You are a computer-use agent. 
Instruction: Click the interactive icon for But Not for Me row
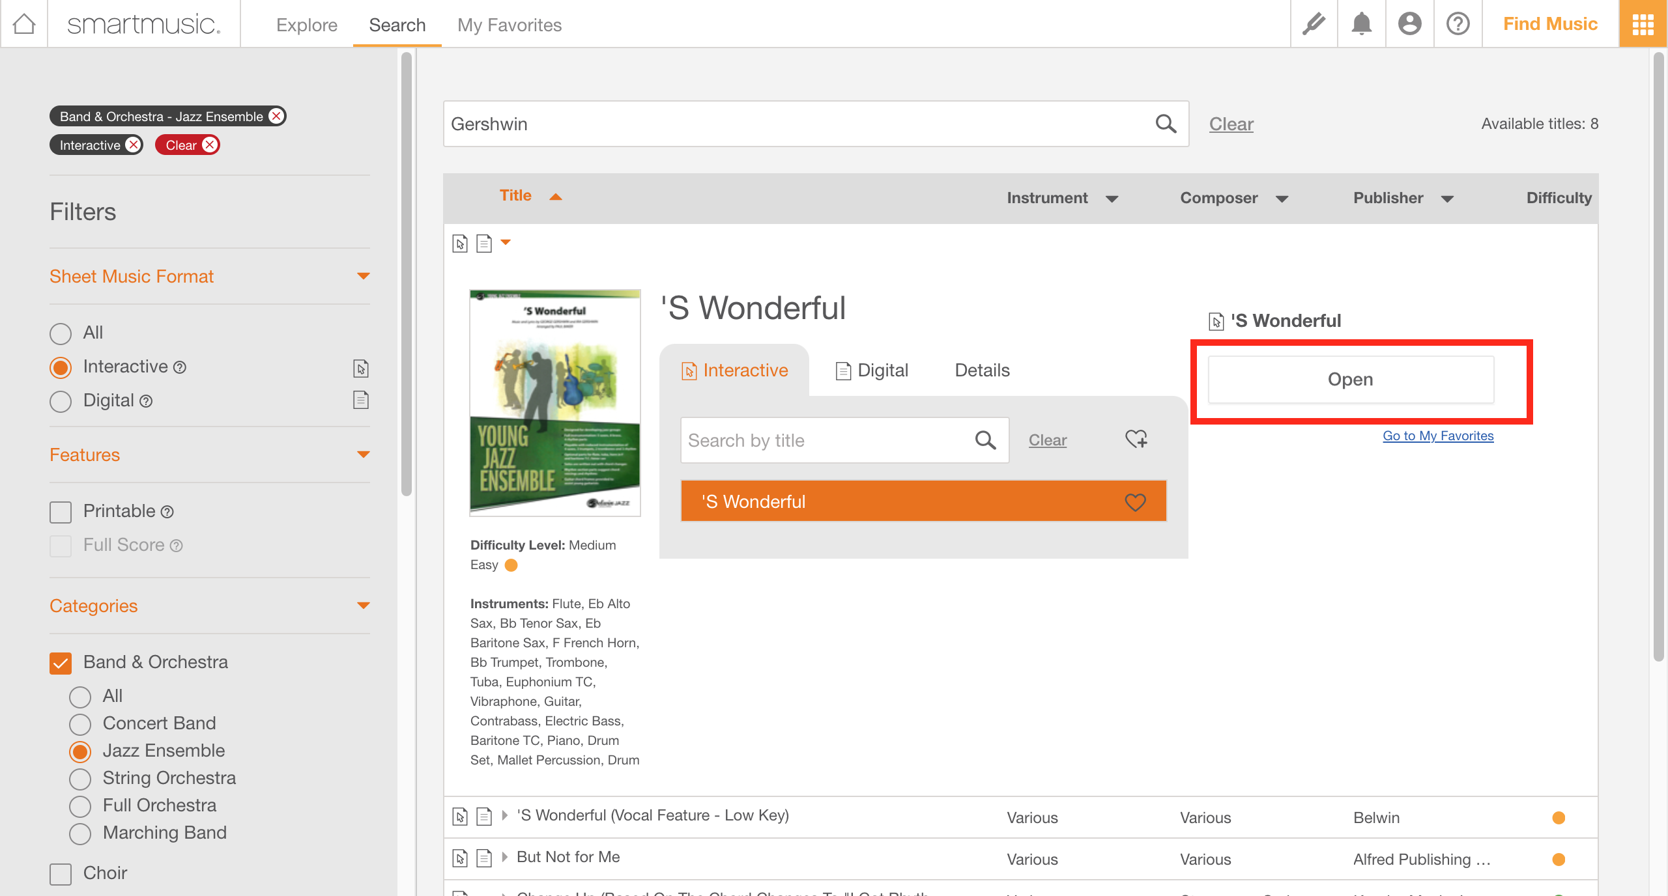(460, 858)
